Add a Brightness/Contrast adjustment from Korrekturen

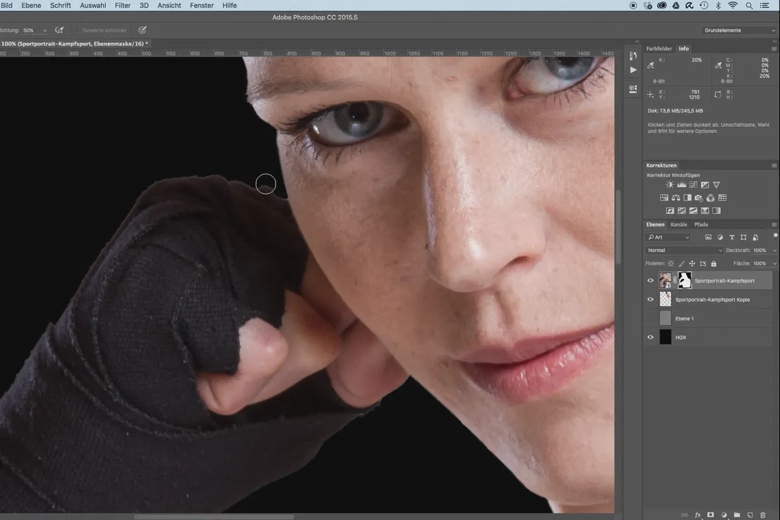[x=669, y=185]
